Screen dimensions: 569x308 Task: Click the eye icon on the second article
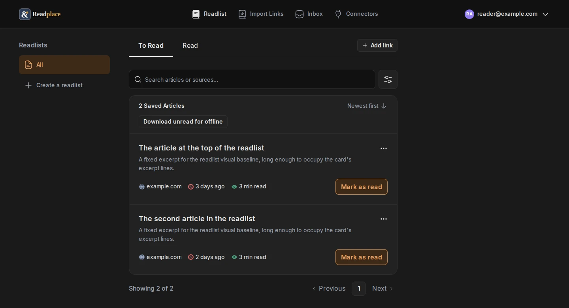pyautogui.click(x=234, y=257)
